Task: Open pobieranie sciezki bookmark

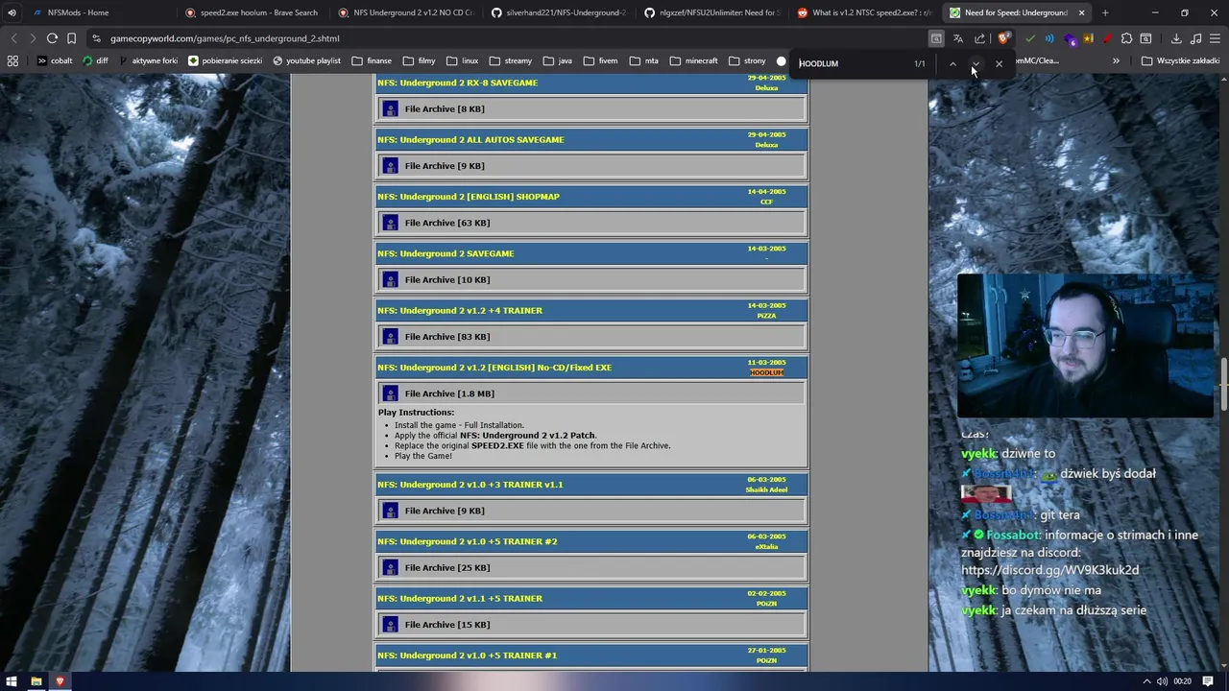Action: pyautogui.click(x=225, y=60)
